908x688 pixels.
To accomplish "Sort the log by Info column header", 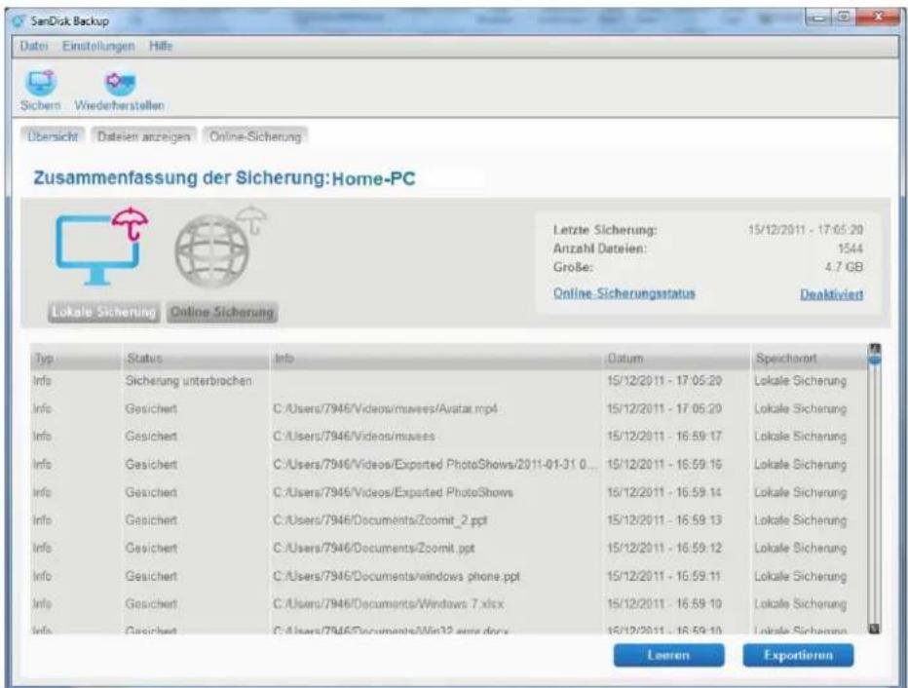I will click(x=436, y=359).
